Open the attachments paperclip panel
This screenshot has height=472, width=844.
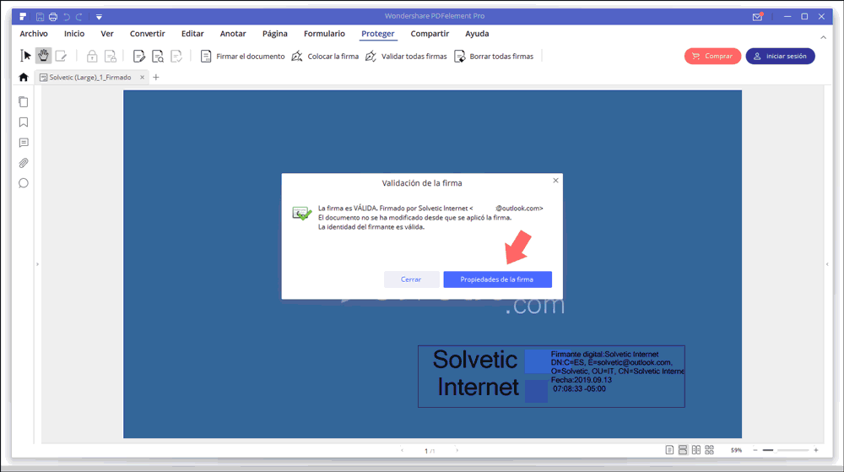coord(23,162)
